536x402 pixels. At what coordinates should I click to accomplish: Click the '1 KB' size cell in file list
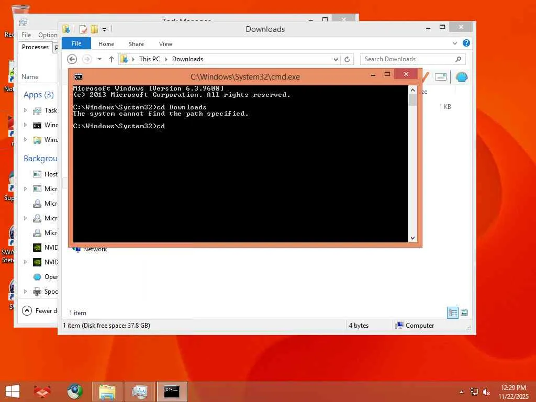pyautogui.click(x=445, y=107)
